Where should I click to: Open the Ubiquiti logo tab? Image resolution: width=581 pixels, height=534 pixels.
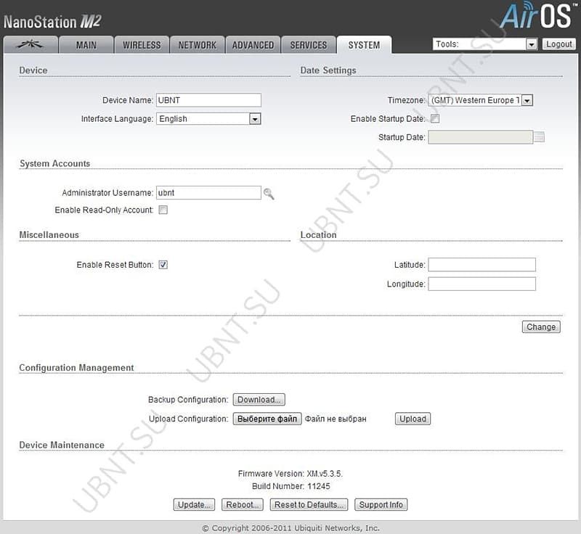tap(31, 45)
